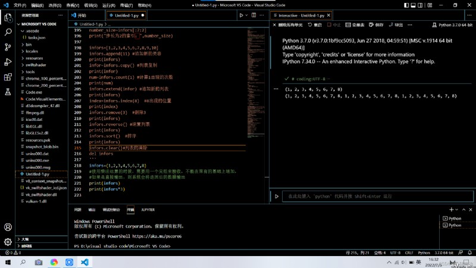The width and height of the screenshot is (476, 268).
Task: Open the Windows Start menu
Action: coord(8,262)
